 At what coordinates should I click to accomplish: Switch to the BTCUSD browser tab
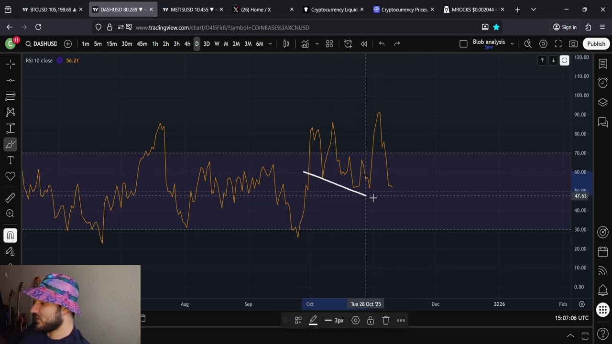click(52, 10)
